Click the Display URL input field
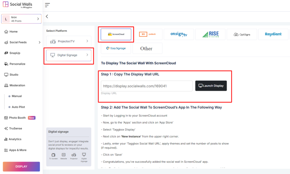Screen dimensions: 290x174 [x=147, y=86]
